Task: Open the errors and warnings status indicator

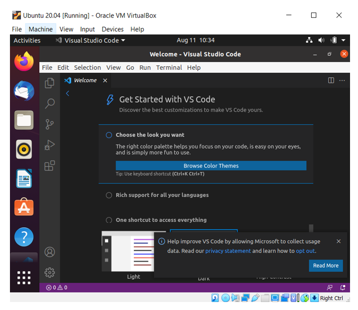Action: 57,288
